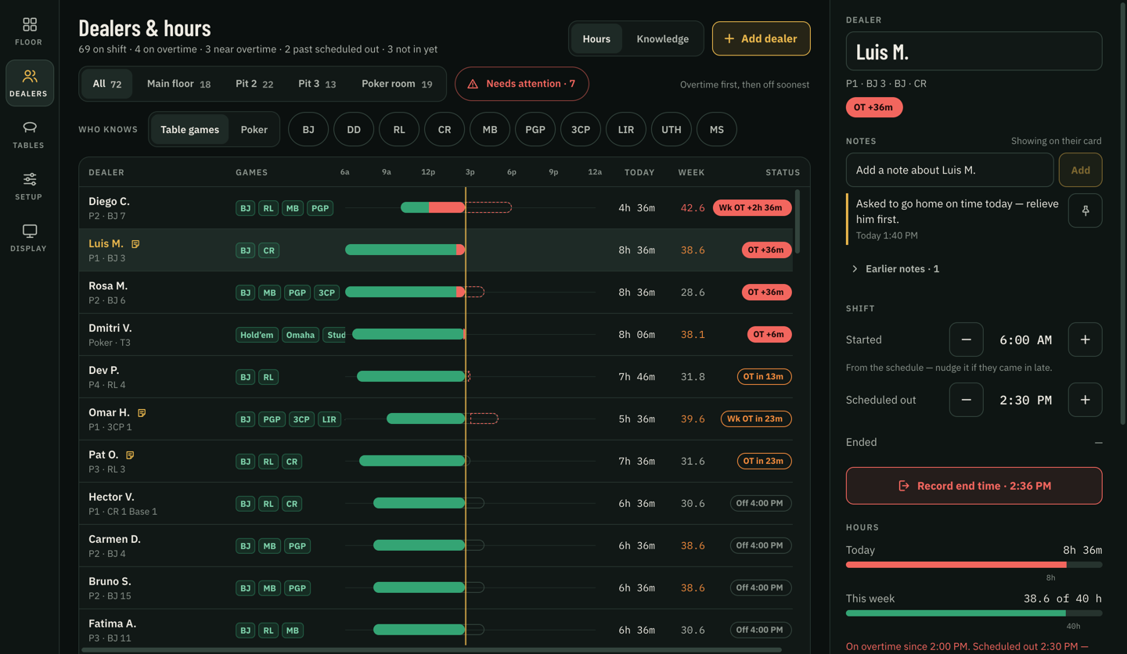Screen dimensions: 1127x654
Task: Click the Today hours progress bar
Action: 974,565
